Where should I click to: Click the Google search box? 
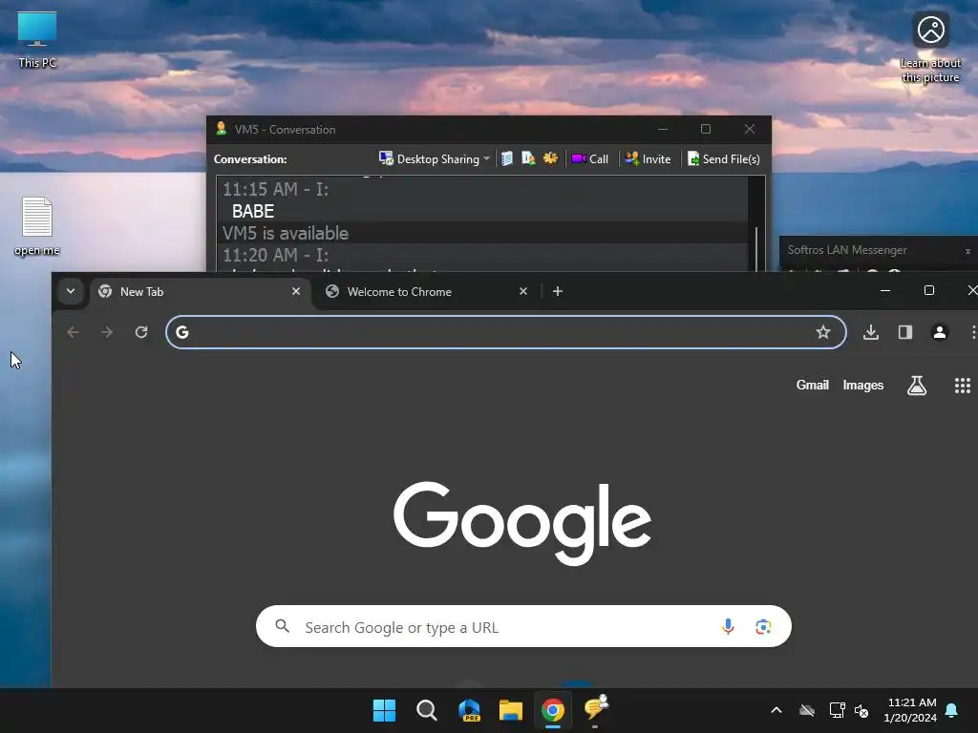pyautogui.click(x=523, y=626)
